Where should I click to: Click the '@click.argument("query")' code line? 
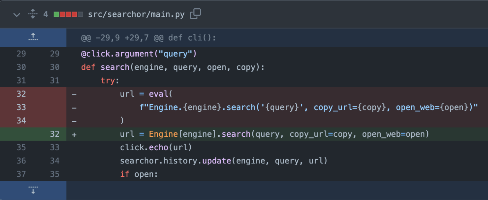point(139,54)
